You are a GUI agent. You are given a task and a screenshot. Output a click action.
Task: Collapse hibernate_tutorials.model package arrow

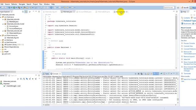pos(3,24)
